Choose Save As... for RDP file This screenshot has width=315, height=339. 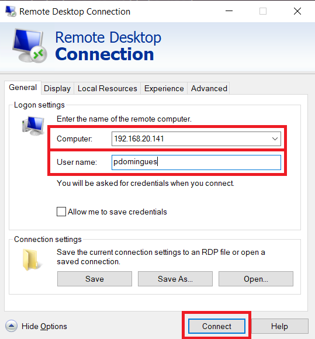175,279
